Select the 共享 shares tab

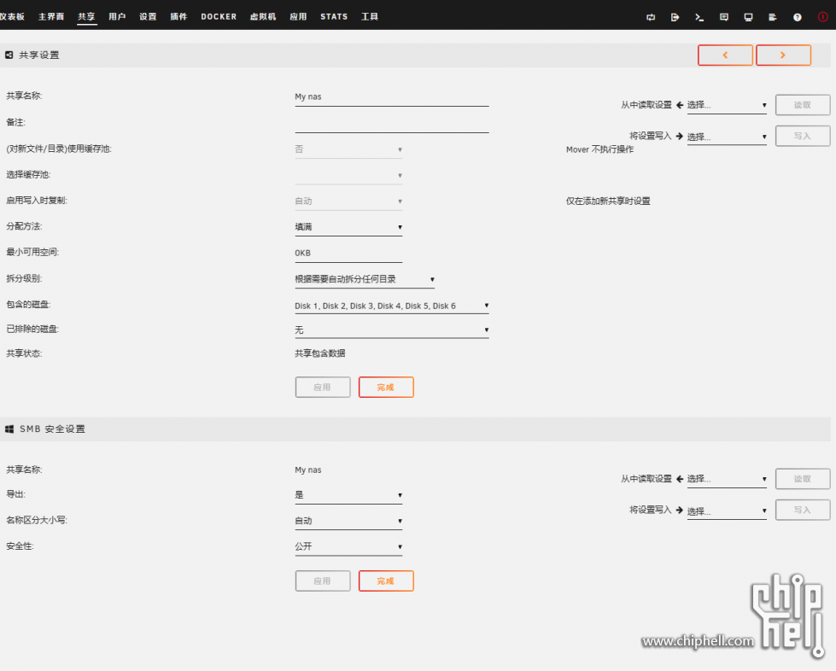pos(86,16)
